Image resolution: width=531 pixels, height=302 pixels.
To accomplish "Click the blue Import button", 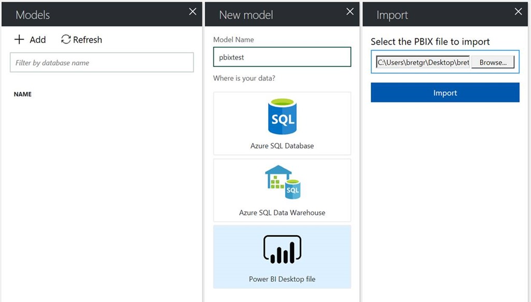I will [x=445, y=93].
